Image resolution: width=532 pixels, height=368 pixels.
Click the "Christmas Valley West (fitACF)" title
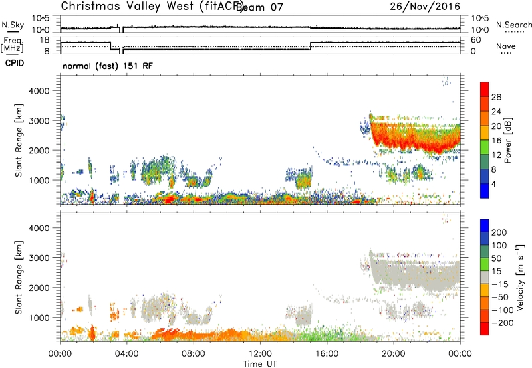pyautogui.click(x=152, y=6)
